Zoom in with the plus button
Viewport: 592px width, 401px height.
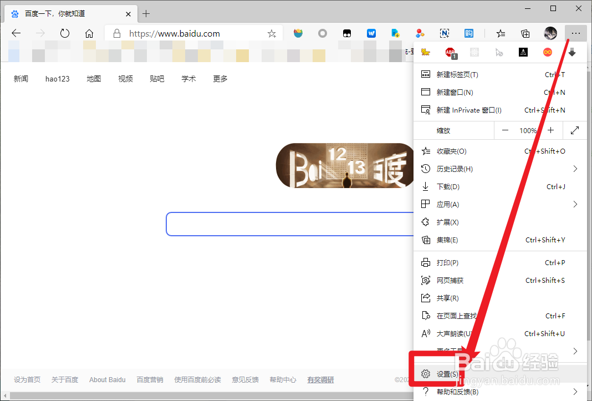[551, 130]
